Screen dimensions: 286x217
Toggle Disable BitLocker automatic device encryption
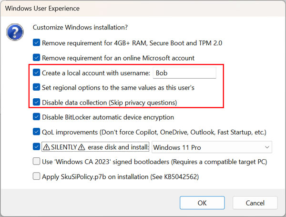pos(37,117)
